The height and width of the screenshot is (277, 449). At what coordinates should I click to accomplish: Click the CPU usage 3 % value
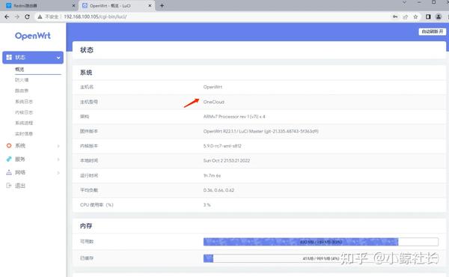(x=207, y=205)
